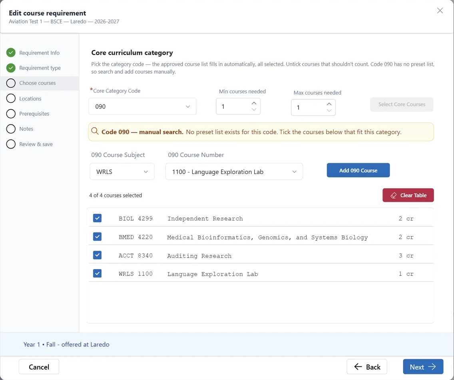Click the Auditing Research course title
454x380 pixels.
point(199,256)
